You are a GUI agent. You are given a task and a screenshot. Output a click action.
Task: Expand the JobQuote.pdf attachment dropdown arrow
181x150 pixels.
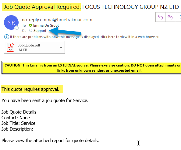tap(61, 47)
